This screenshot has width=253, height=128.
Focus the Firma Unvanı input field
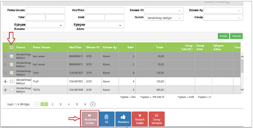click(x=45, y=11)
